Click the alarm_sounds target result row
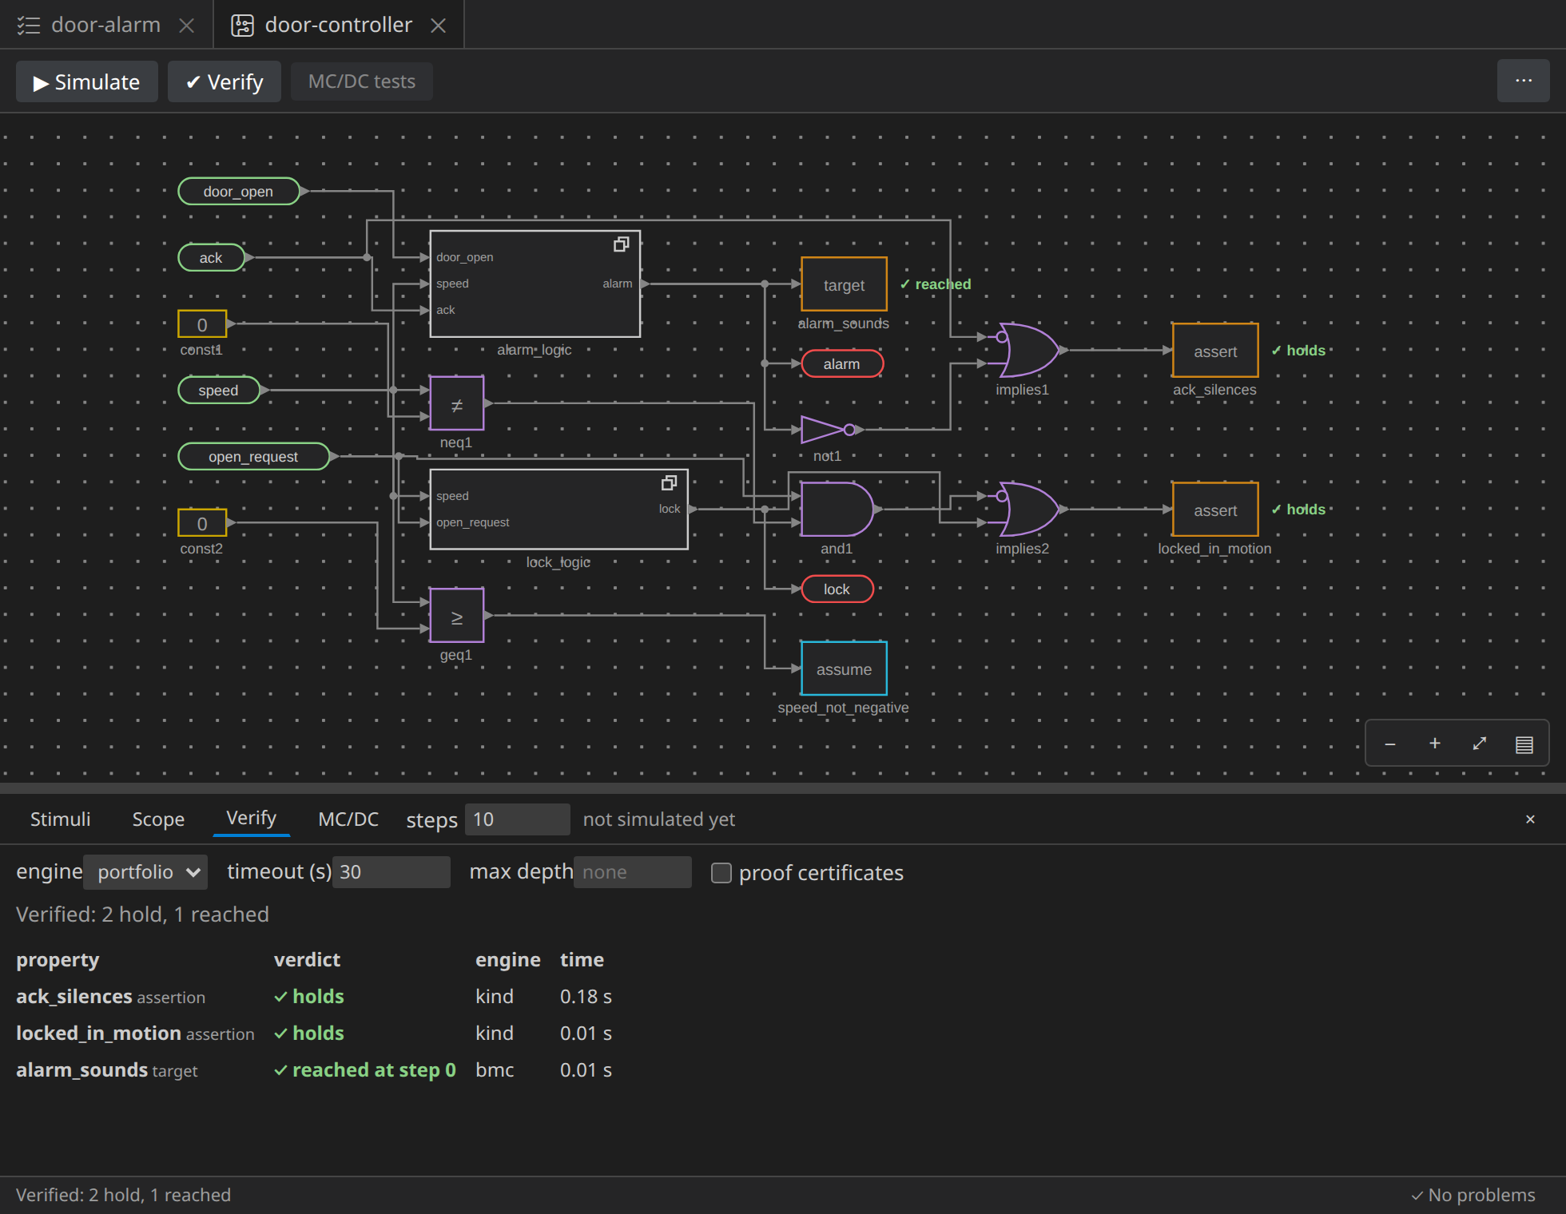This screenshot has width=1566, height=1214. pos(314,1070)
